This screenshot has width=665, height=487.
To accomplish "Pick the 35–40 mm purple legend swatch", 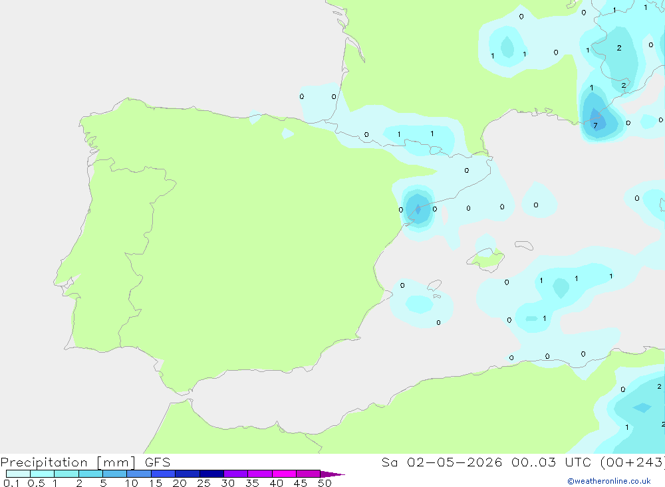I will coord(260,474).
